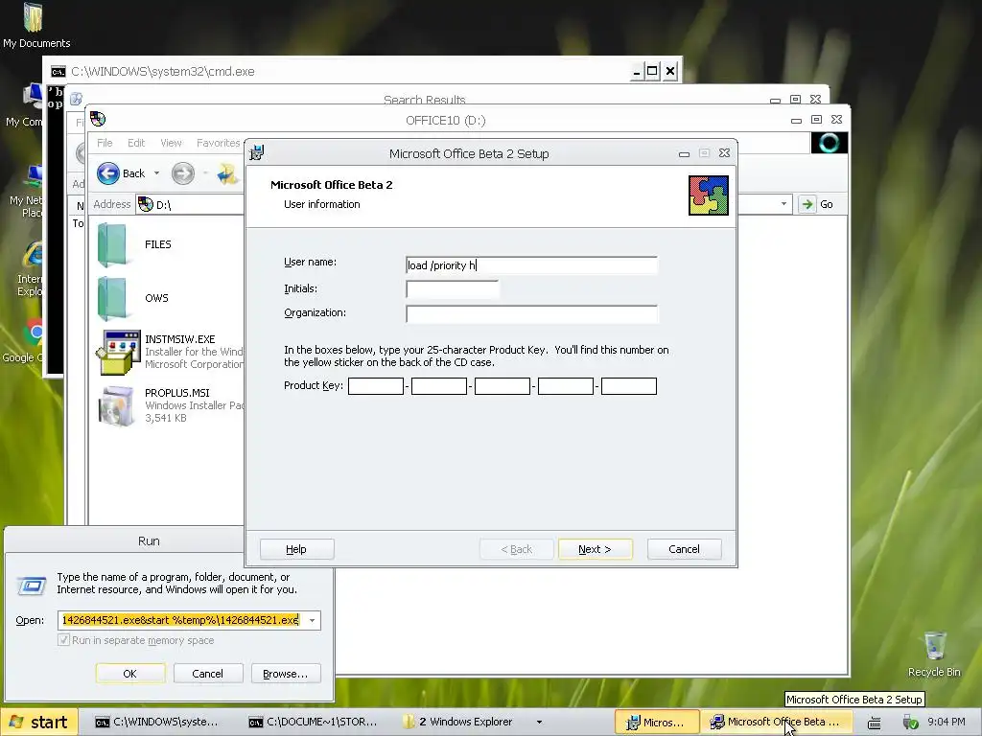Click the Explorer throbber logo icon
982x736 pixels.
(830, 143)
